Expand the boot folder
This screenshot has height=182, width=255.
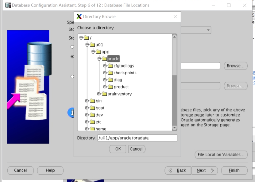click(x=87, y=108)
